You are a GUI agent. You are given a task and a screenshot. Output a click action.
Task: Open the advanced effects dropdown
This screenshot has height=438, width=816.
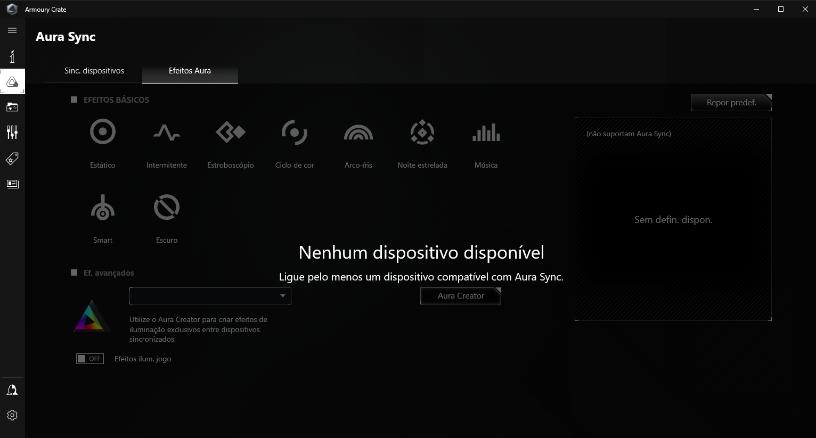[210, 296]
